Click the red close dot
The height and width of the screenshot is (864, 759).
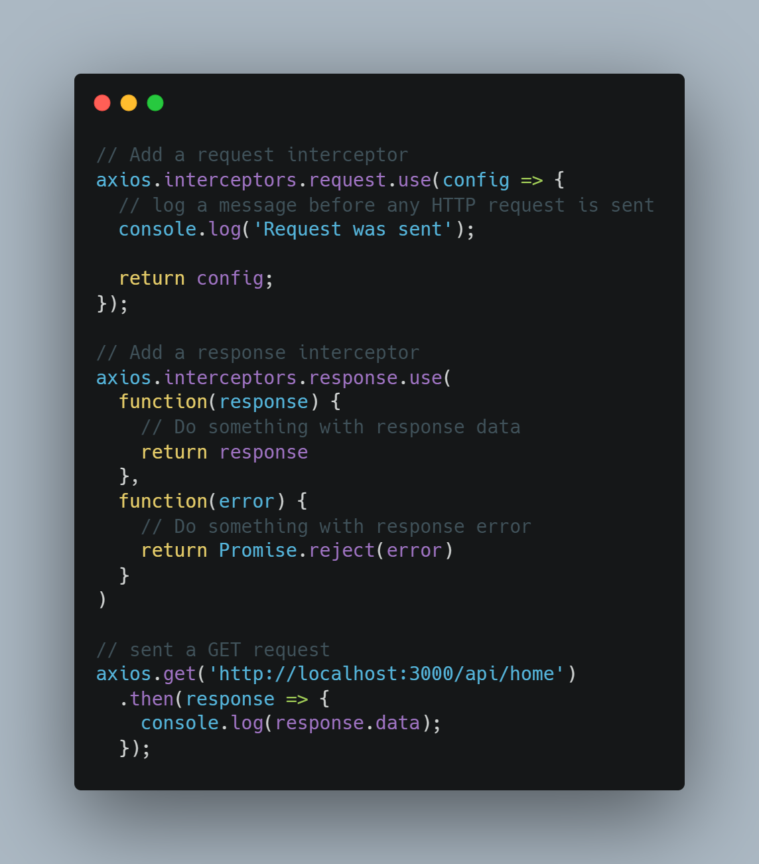click(x=102, y=103)
